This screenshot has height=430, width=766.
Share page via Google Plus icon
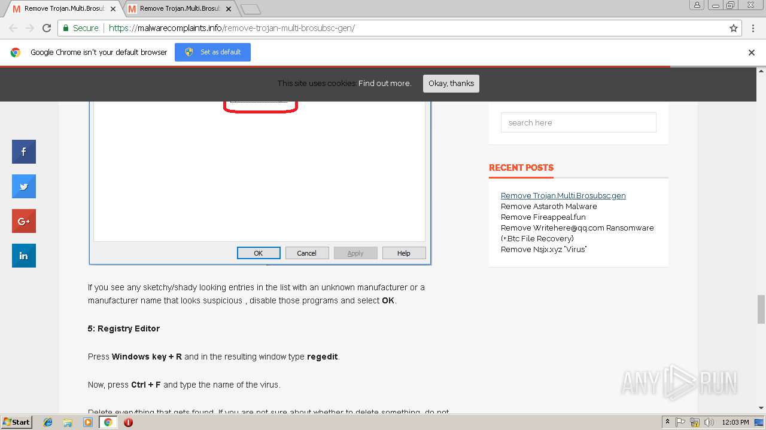(x=24, y=221)
